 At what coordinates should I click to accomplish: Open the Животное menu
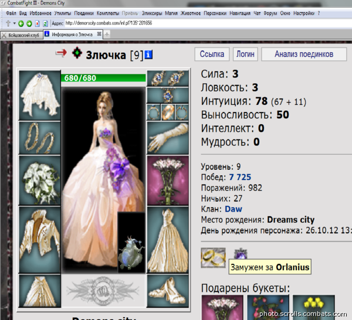[x=190, y=13]
